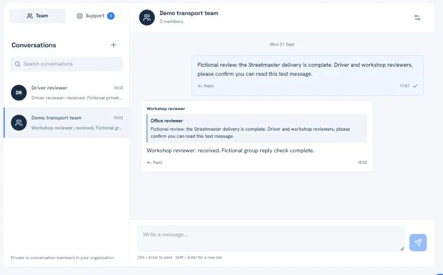Click the quoted Office reviewer message block
Image resolution: width=443 pixels, height=275 pixels.
256,128
